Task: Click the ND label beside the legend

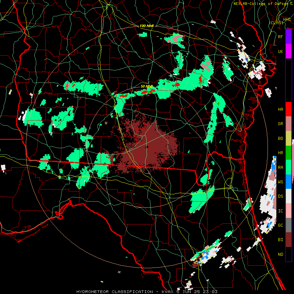Action: 281,254
